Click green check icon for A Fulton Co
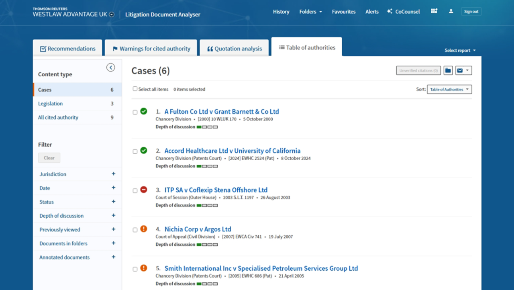 click(144, 111)
